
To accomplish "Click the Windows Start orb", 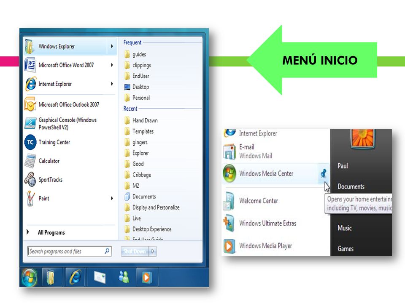I will 29,277.
